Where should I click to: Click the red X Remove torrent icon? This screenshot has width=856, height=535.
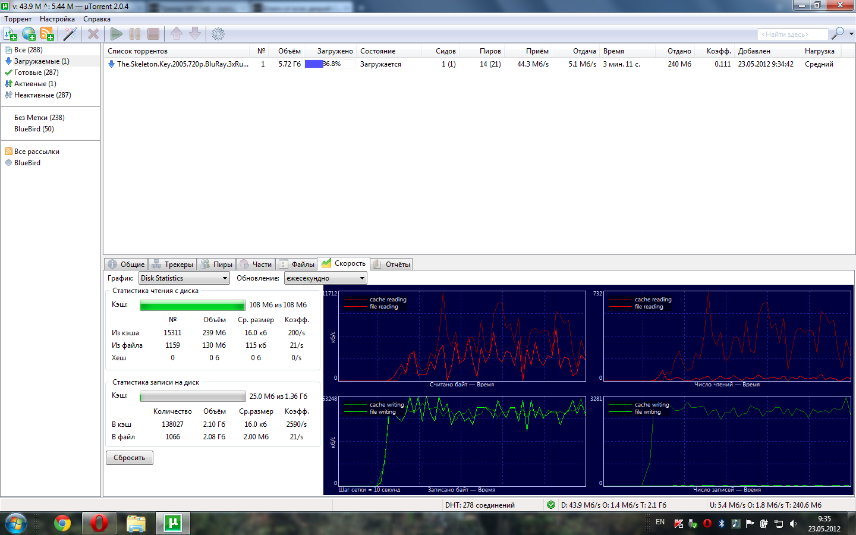(93, 34)
